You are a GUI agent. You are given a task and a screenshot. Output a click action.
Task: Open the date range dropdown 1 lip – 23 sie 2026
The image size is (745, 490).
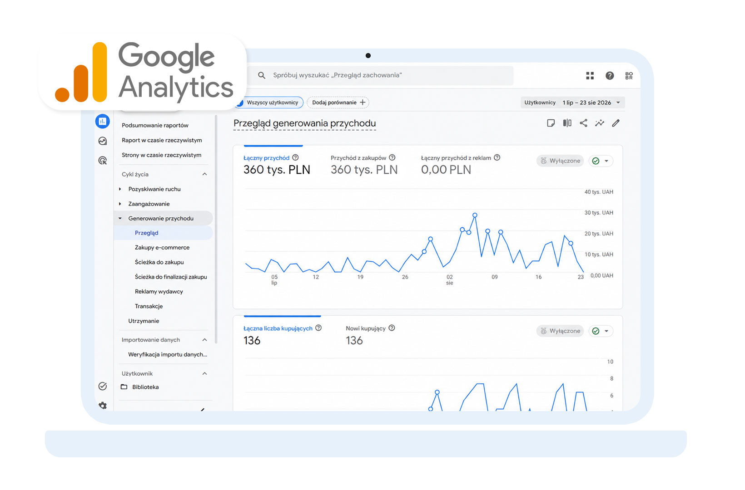tap(591, 103)
